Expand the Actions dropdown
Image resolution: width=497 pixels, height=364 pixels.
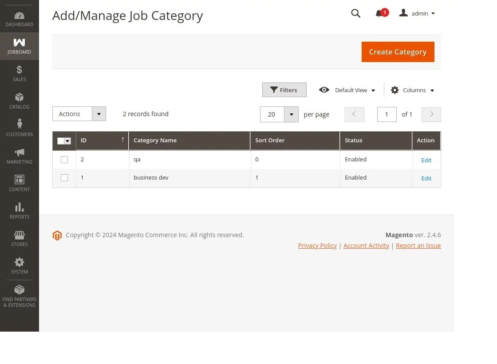(x=99, y=114)
